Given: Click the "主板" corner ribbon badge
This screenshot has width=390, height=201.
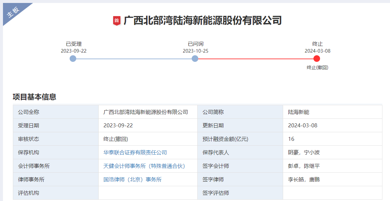Looking at the screenshot, I should click(x=14, y=12).
